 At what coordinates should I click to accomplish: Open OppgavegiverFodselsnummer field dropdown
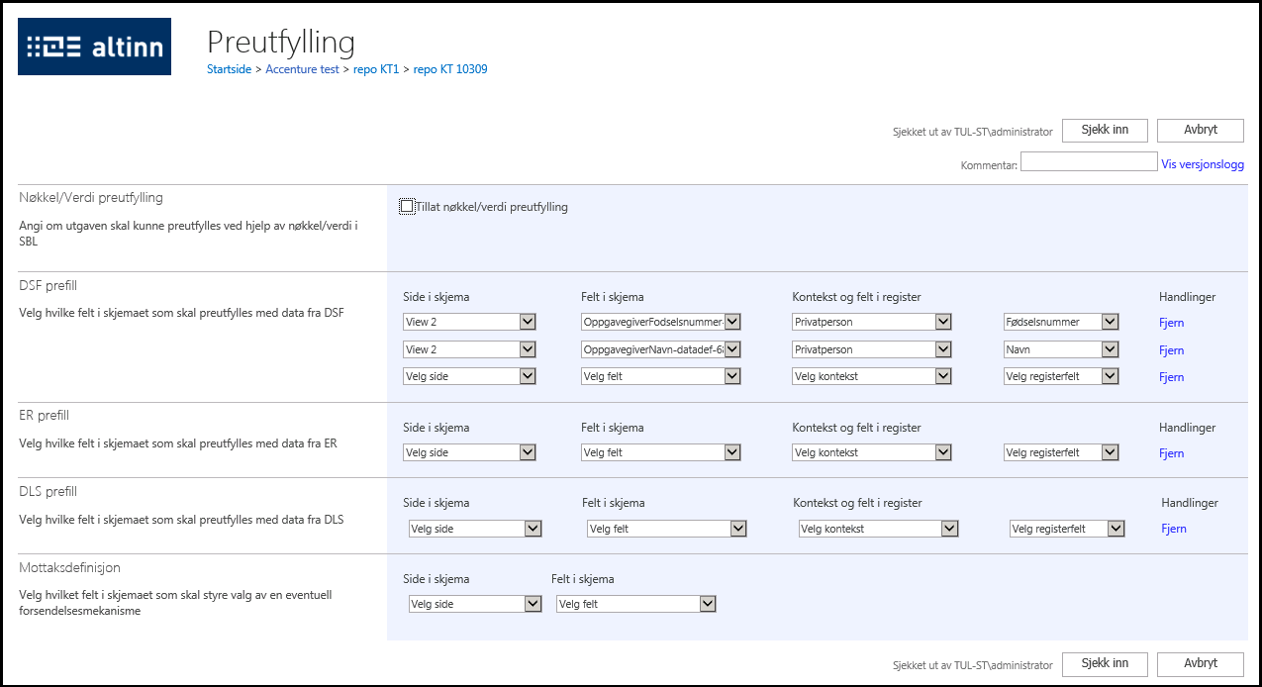(660, 322)
